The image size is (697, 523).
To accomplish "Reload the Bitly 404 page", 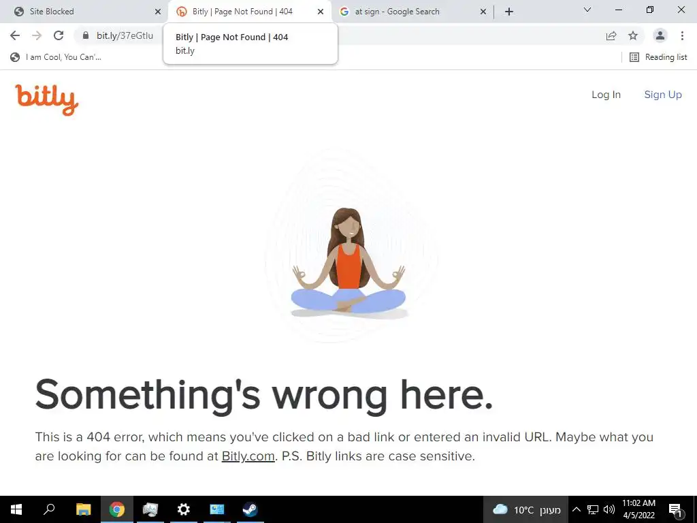I will (x=59, y=35).
